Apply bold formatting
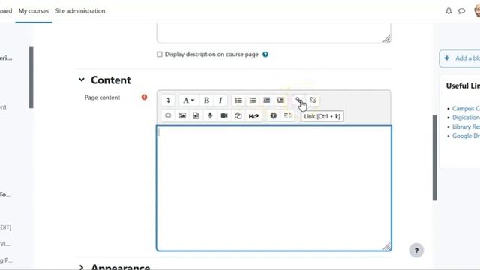Image resolution: width=480 pixels, height=270 pixels. (x=206, y=100)
